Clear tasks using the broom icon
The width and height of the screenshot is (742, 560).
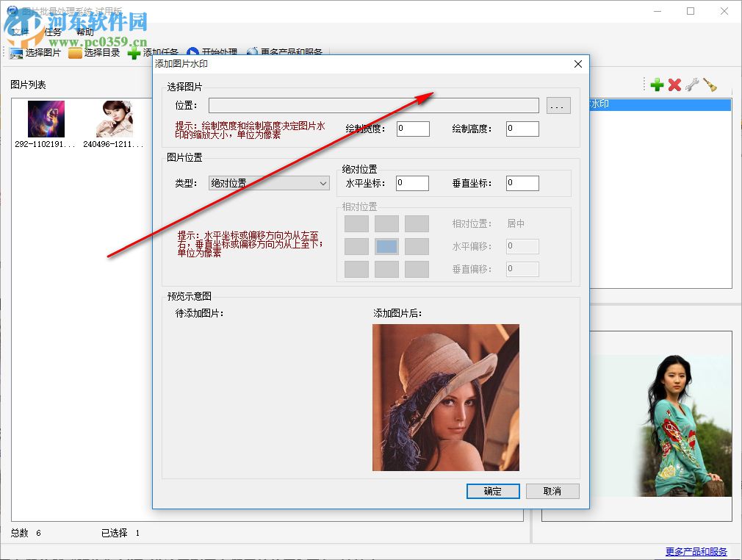pos(708,85)
